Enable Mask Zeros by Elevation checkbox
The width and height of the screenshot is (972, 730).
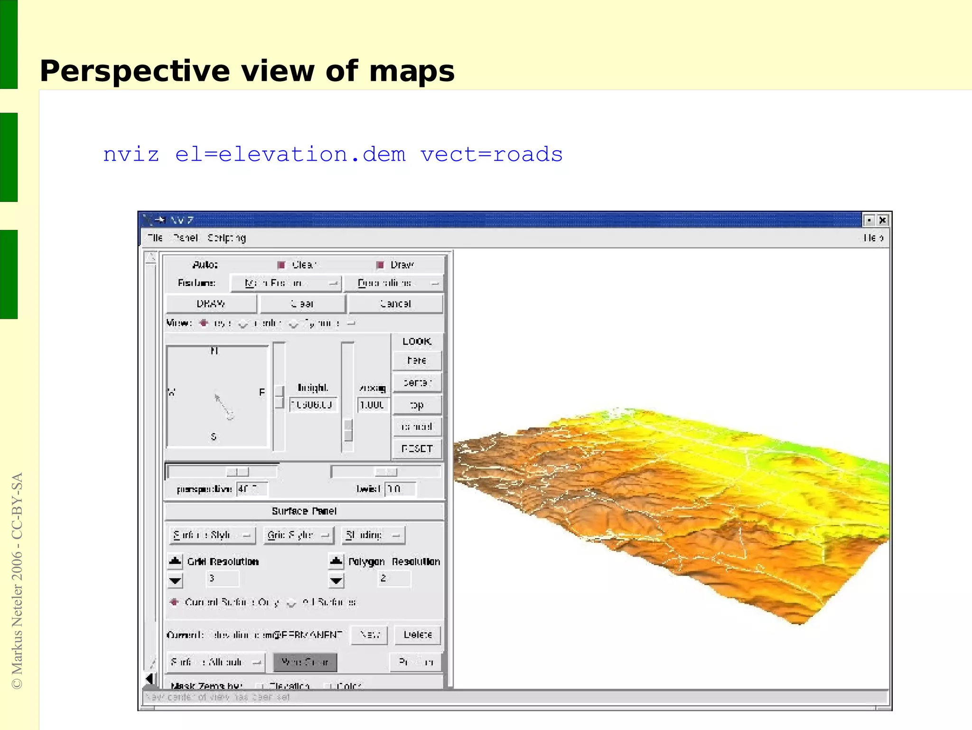tap(260, 686)
